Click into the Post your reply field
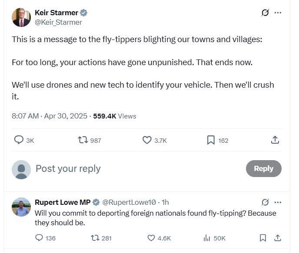The image size is (299, 253). pos(130,168)
